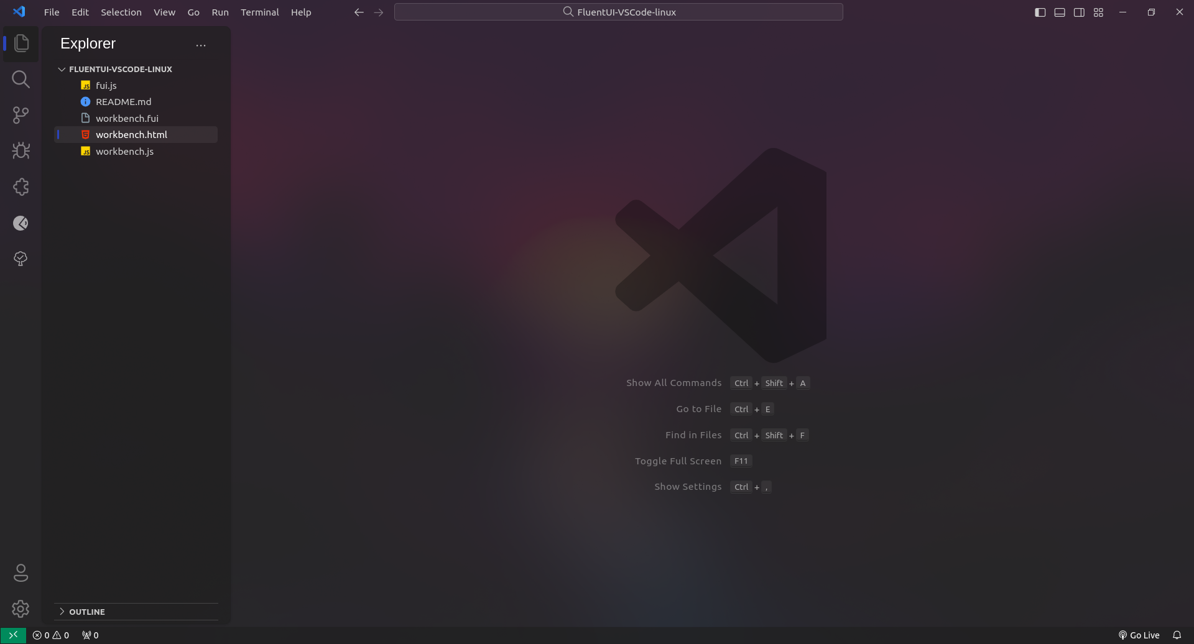
Task: Click the notifications bell icon
Action: pyautogui.click(x=1177, y=635)
